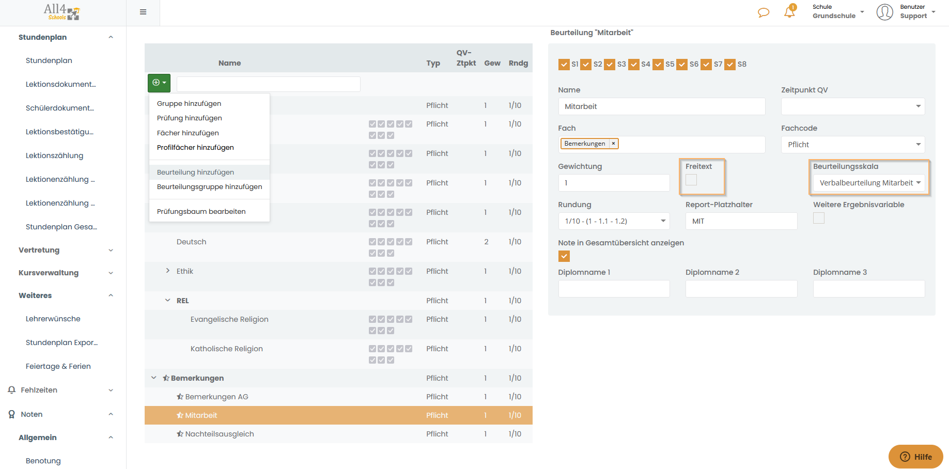Viewport: 949px width, 469px height.
Task: Click the user avatar icon
Action: (x=884, y=12)
